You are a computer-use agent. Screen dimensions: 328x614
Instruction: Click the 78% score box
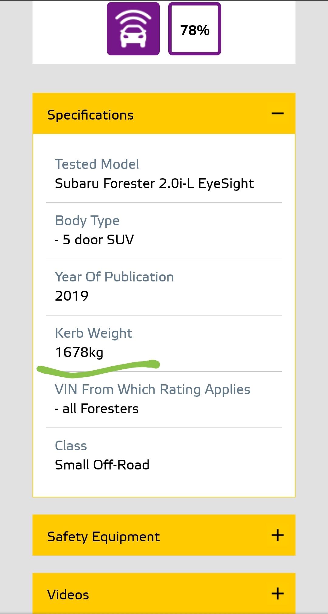pos(195,29)
